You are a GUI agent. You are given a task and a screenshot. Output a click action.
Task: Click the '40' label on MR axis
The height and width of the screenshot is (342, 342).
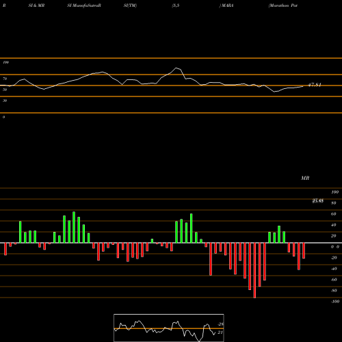334,225
